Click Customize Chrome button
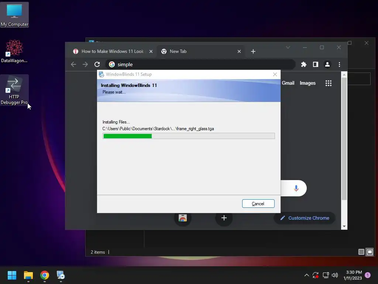This screenshot has width=378, height=284. click(305, 218)
